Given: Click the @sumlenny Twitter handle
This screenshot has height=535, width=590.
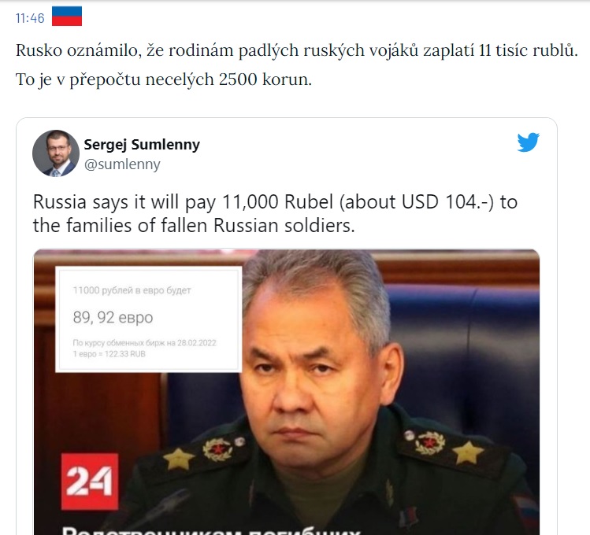Looking at the screenshot, I should tap(122, 164).
